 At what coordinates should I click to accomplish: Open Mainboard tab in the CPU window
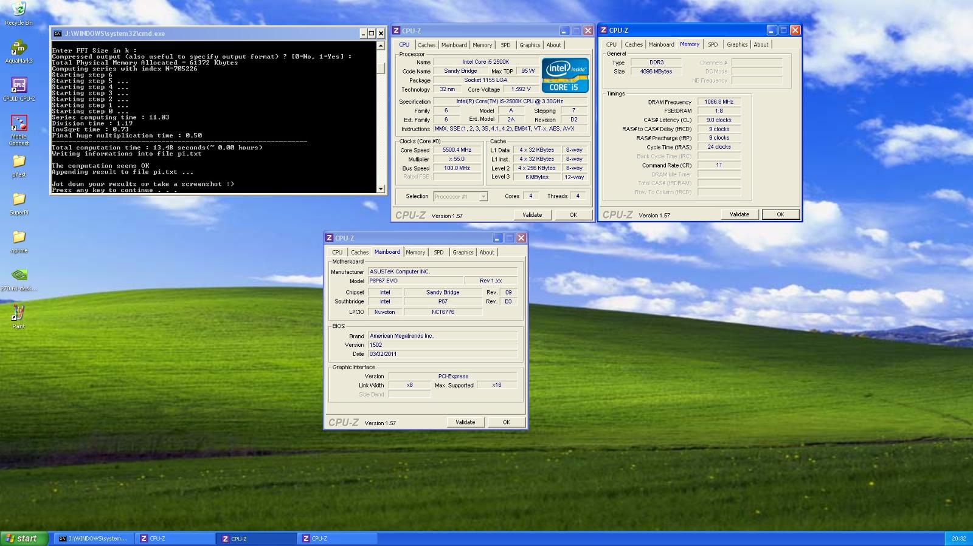tap(454, 45)
